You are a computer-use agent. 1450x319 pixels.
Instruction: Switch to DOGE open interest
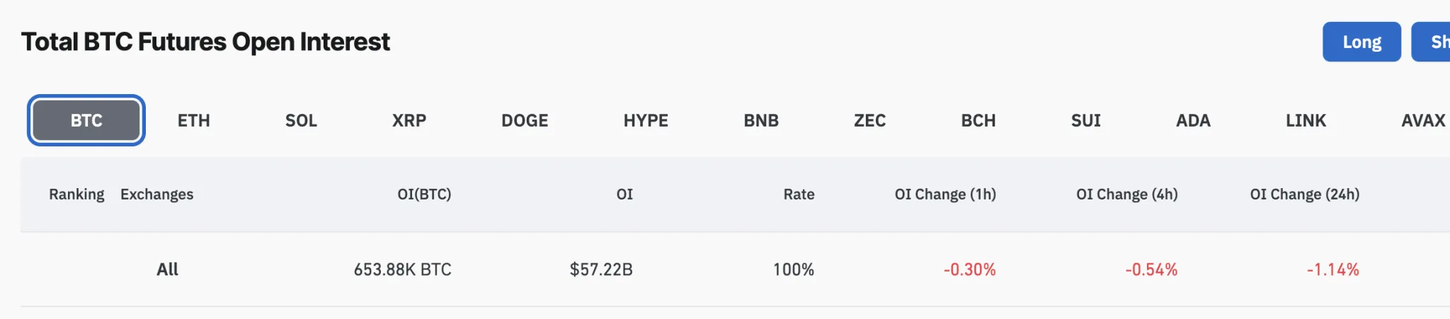[x=525, y=120]
